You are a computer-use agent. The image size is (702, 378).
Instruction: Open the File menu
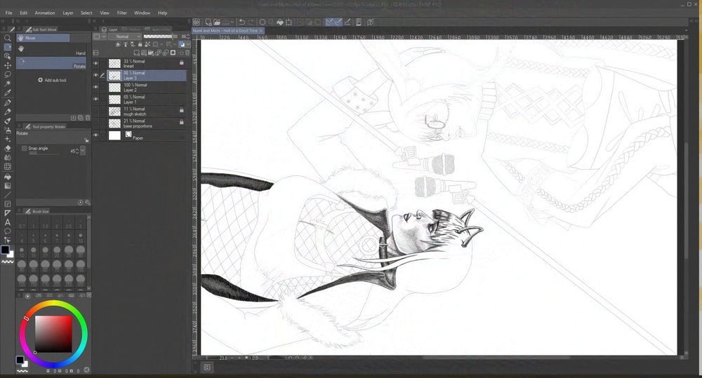[8, 13]
